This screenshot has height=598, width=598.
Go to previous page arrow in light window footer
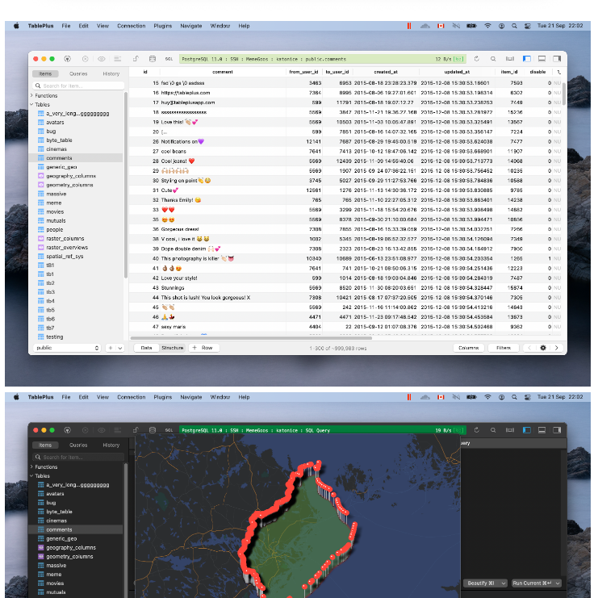[529, 348]
